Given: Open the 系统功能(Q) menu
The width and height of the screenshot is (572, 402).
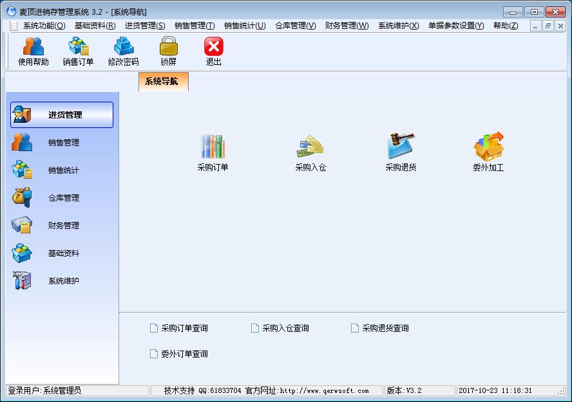Looking at the screenshot, I should coord(44,26).
